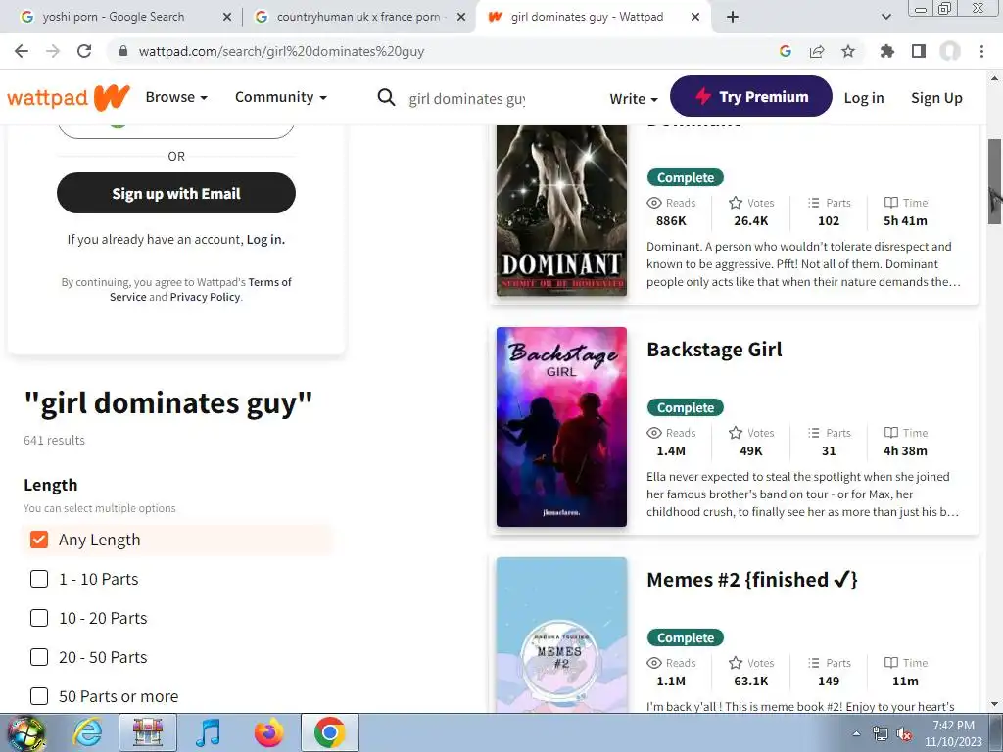Toggle the Any Length checkbox
The width and height of the screenshot is (1003, 752).
39,540
